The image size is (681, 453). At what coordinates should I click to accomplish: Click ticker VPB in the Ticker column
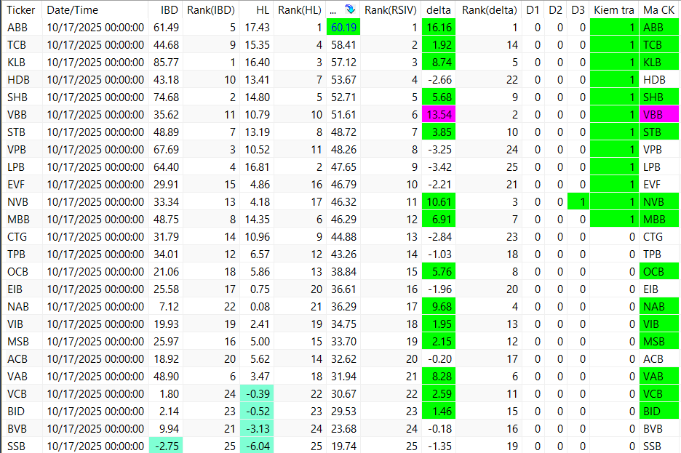(x=17, y=149)
